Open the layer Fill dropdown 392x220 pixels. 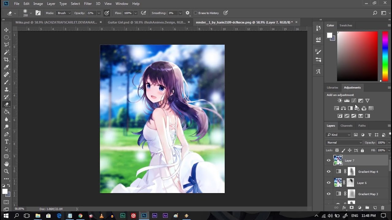pyautogui.click(x=389, y=150)
